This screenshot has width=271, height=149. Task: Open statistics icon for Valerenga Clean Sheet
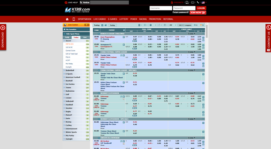tap(124, 122)
